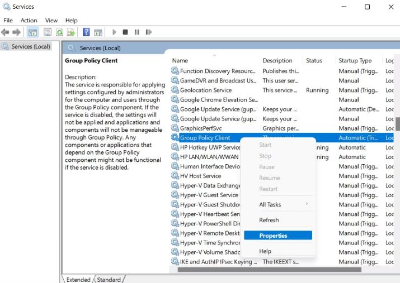Open the File menu

tap(8, 20)
